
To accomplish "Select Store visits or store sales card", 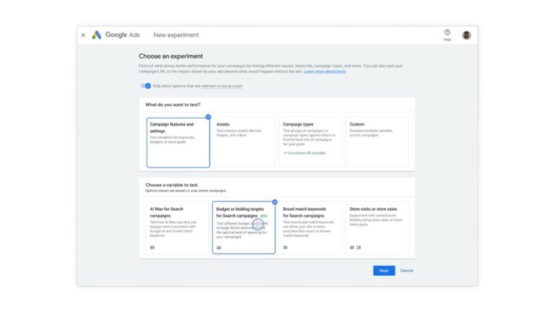I will [377, 227].
